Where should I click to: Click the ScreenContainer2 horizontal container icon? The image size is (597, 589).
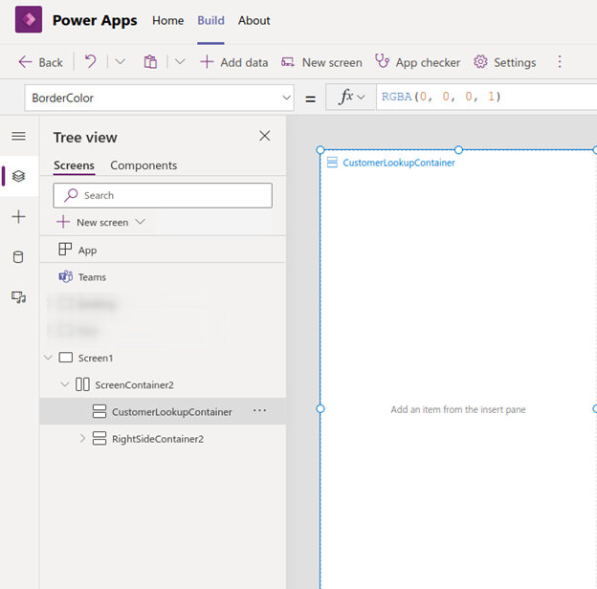coord(82,384)
